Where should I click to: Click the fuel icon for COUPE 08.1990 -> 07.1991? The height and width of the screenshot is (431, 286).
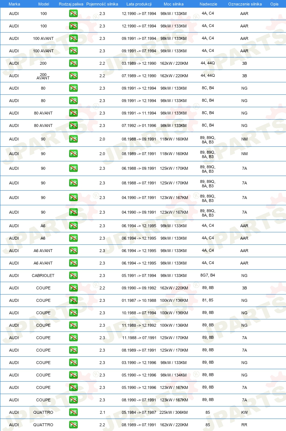[x=74, y=400]
